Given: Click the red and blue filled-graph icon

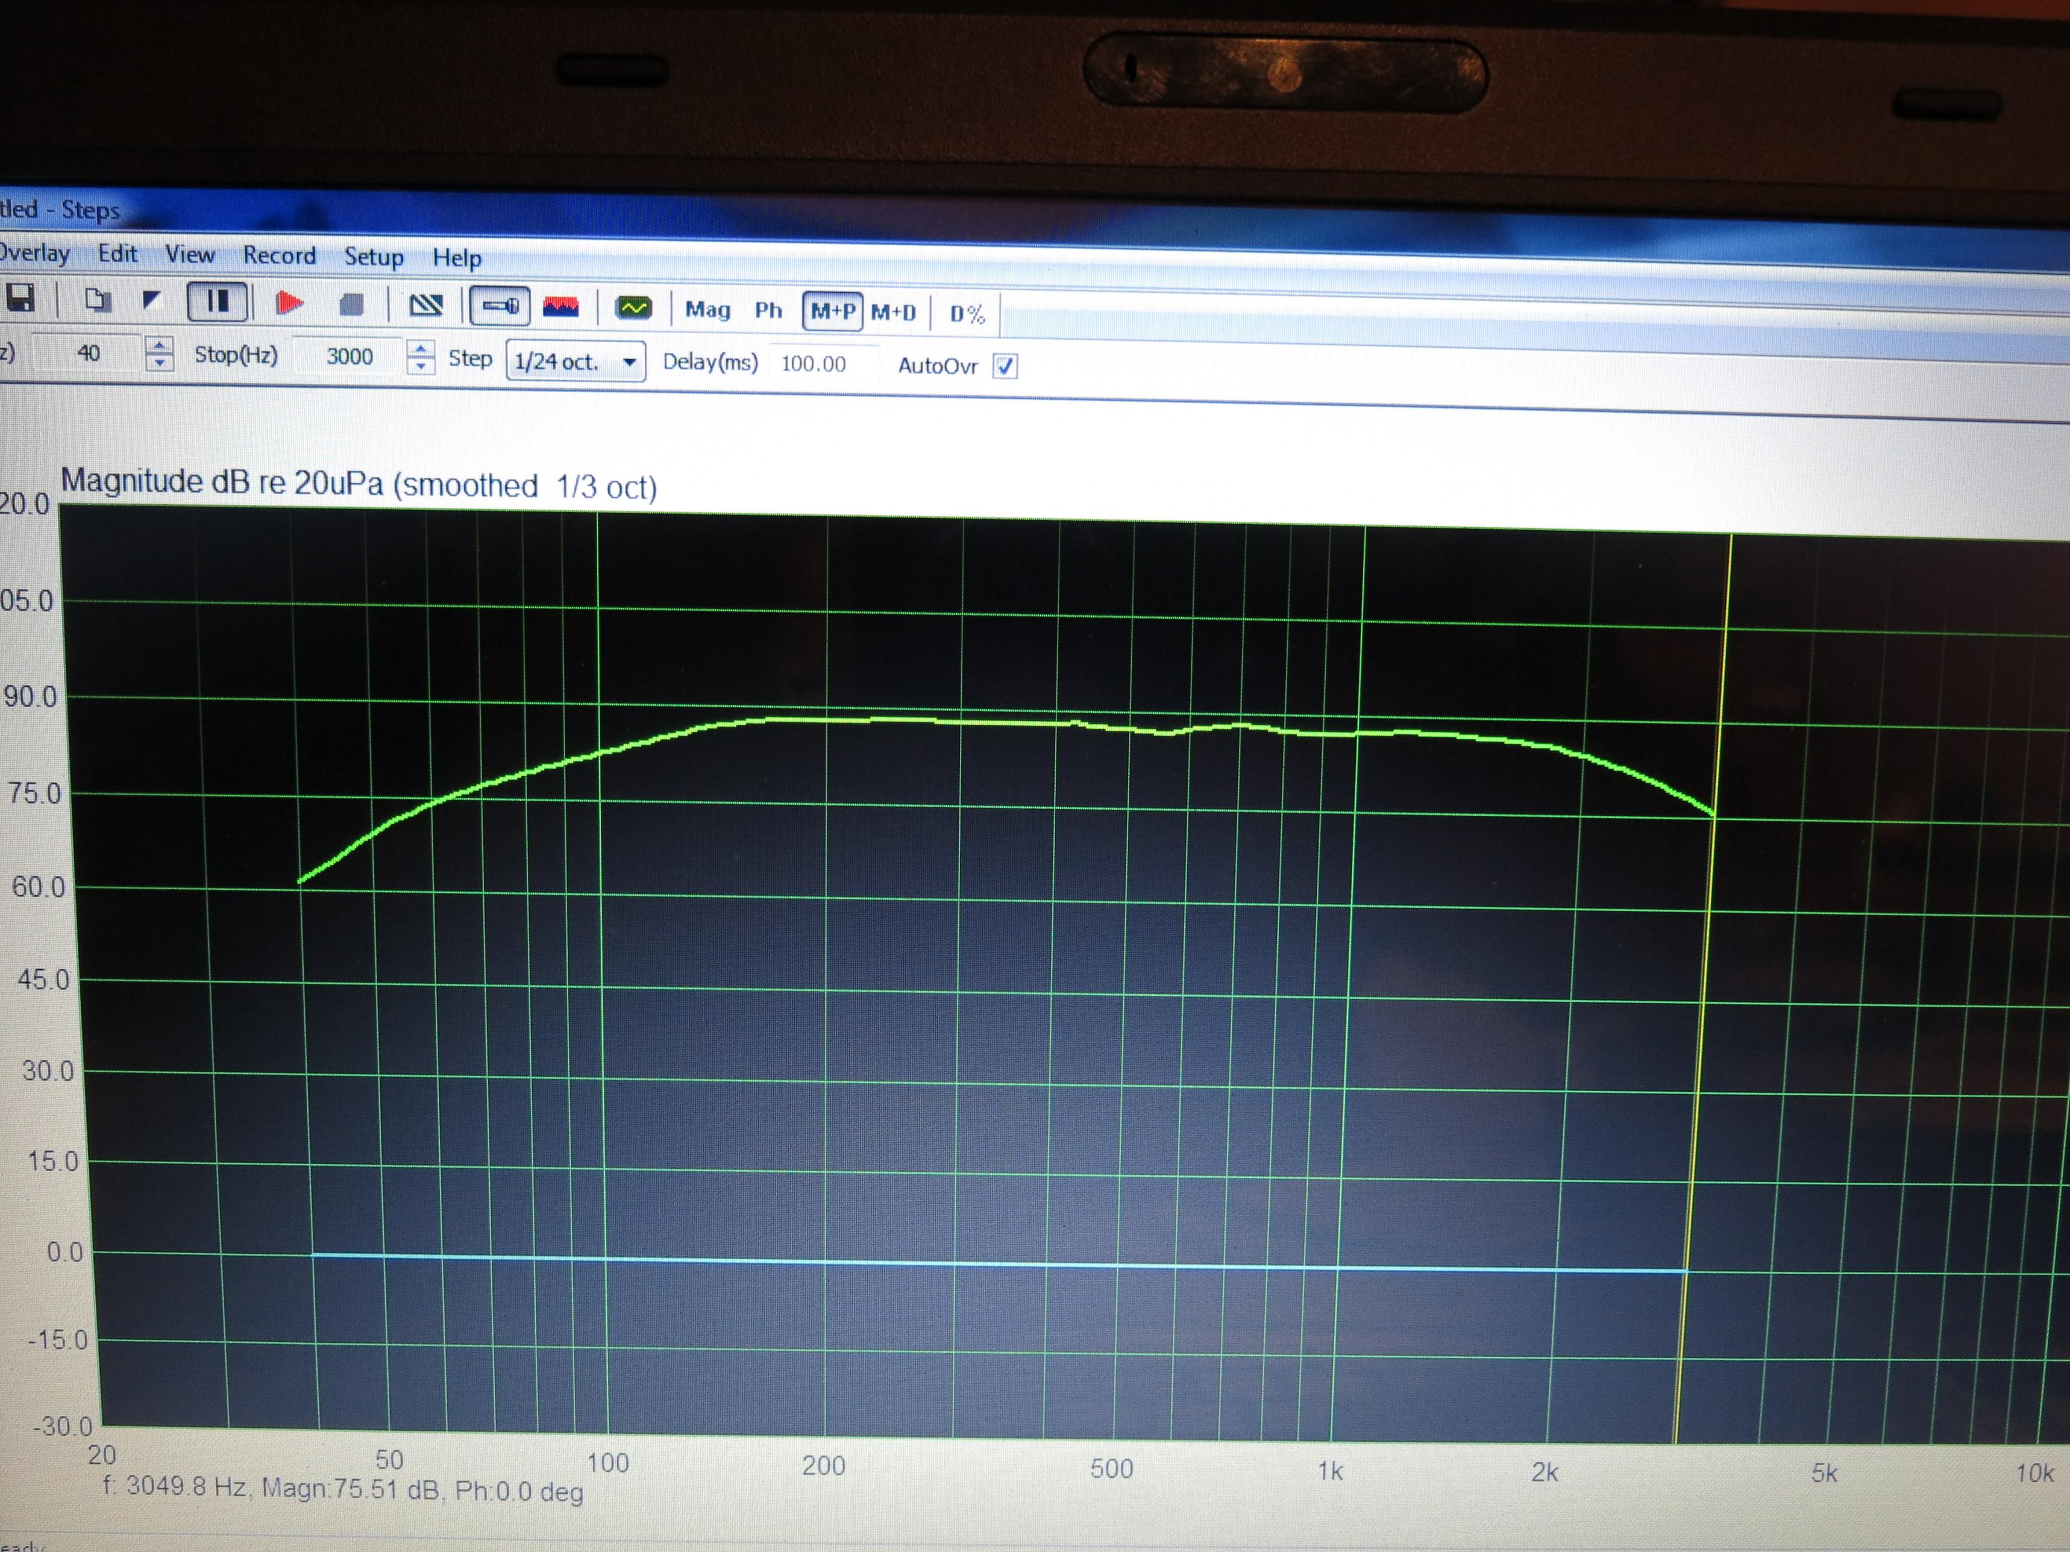Looking at the screenshot, I should [x=562, y=307].
